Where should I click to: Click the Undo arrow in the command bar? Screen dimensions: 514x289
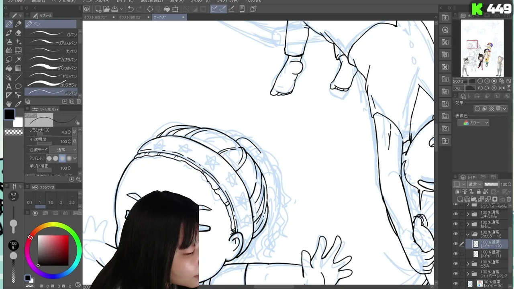(131, 9)
